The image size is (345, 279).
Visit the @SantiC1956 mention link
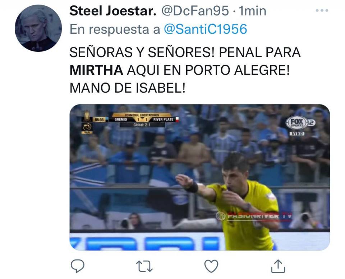(206, 29)
